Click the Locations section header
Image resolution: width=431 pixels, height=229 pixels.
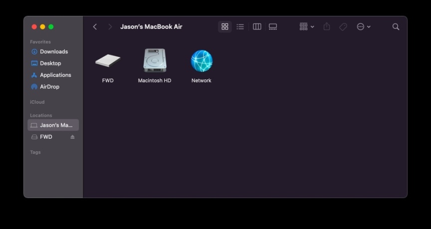click(x=41, y=115)
